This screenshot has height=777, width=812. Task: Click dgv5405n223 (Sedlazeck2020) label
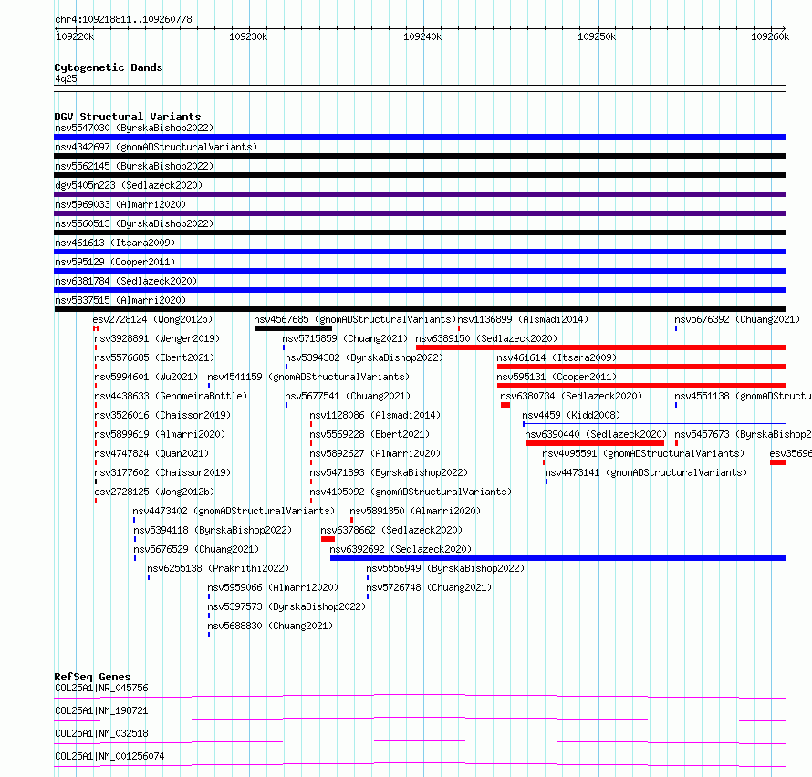(129, 185)
